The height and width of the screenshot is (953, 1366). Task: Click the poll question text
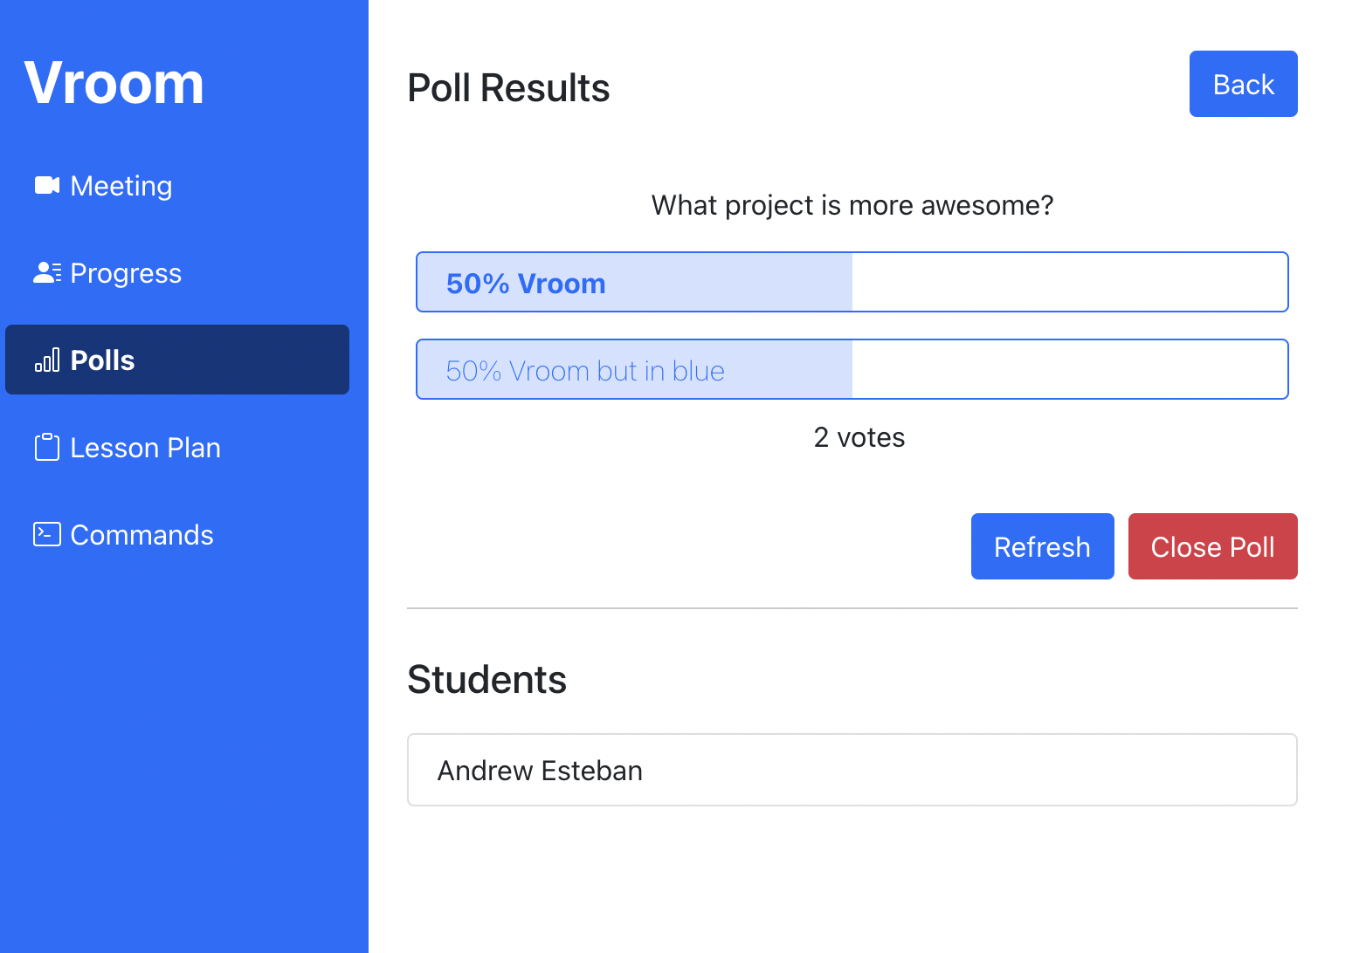pos(852,205)
